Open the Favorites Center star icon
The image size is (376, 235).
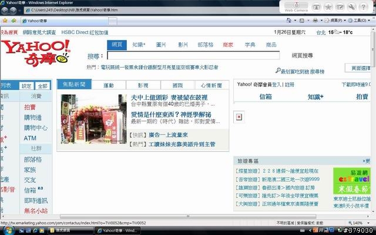tap(5, 21)
